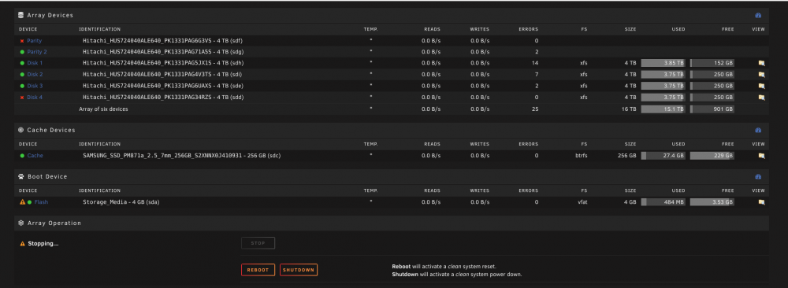Click the Disk 1 free bar 152 GB
The width and height of the screenshot is (788, 288).
(712, 63)
